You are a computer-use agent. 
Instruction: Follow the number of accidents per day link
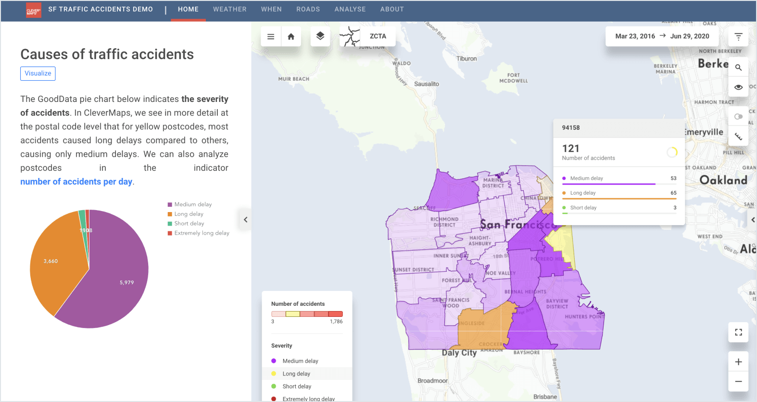76,182
